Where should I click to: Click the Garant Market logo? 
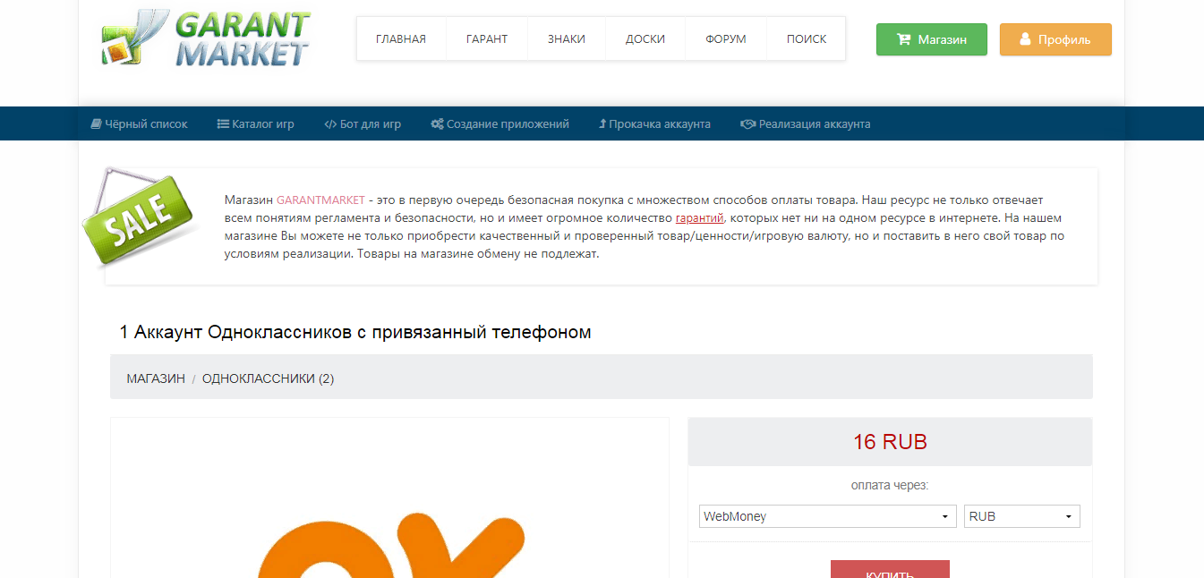(x=205, y=38)
